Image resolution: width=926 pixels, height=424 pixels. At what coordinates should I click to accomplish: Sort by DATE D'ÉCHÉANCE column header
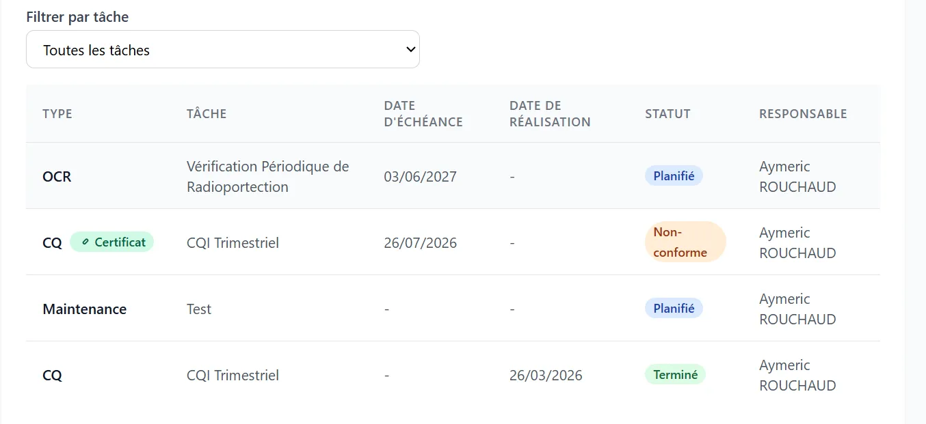point(423,113)
